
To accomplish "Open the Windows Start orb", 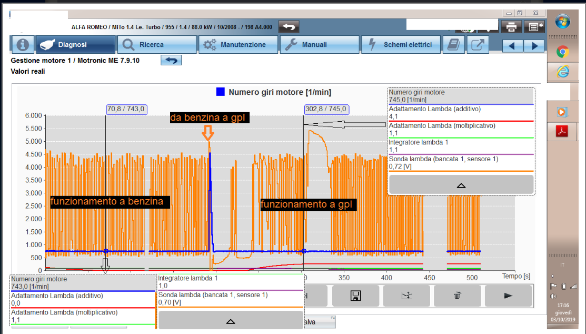I will [562, 22].
